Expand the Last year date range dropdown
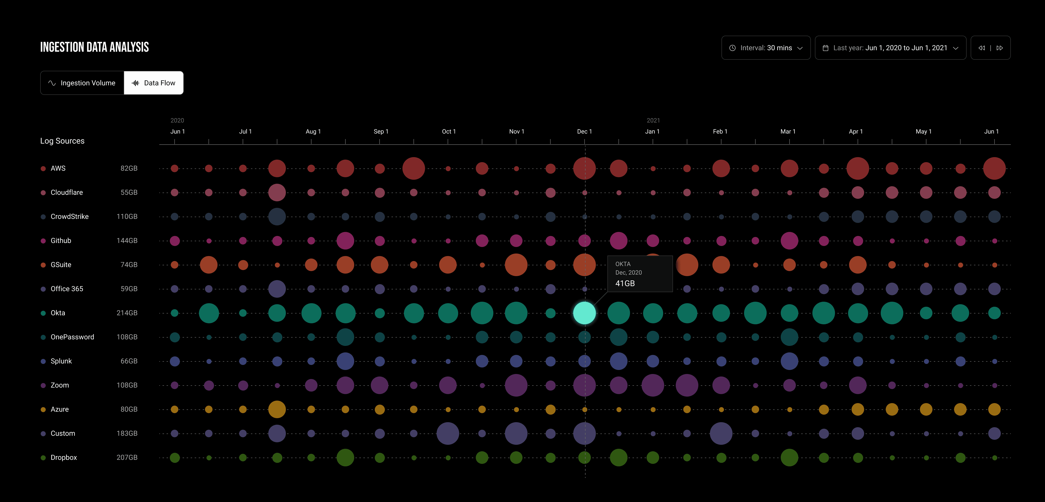The image size is (1045, 502). click(x=891, y=48)
